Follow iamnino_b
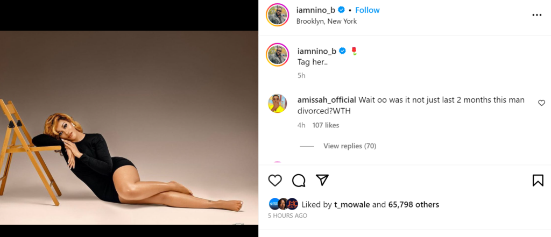The width and height of the screenshot is (551, 237). (x=368, y=10)
